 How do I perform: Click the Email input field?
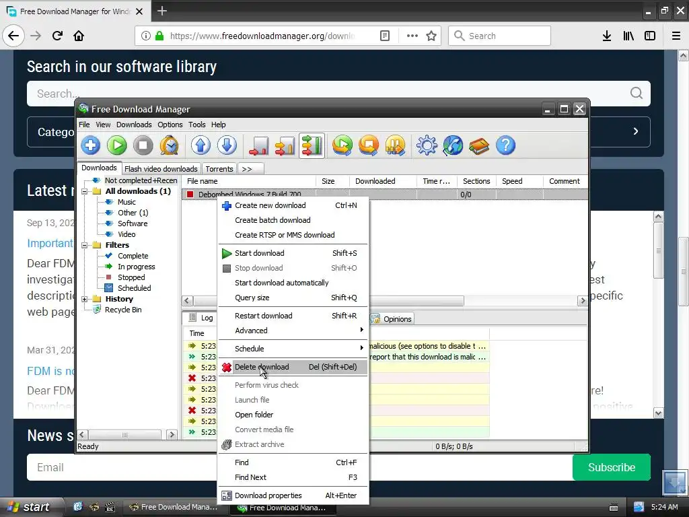[x=299, y=467]
